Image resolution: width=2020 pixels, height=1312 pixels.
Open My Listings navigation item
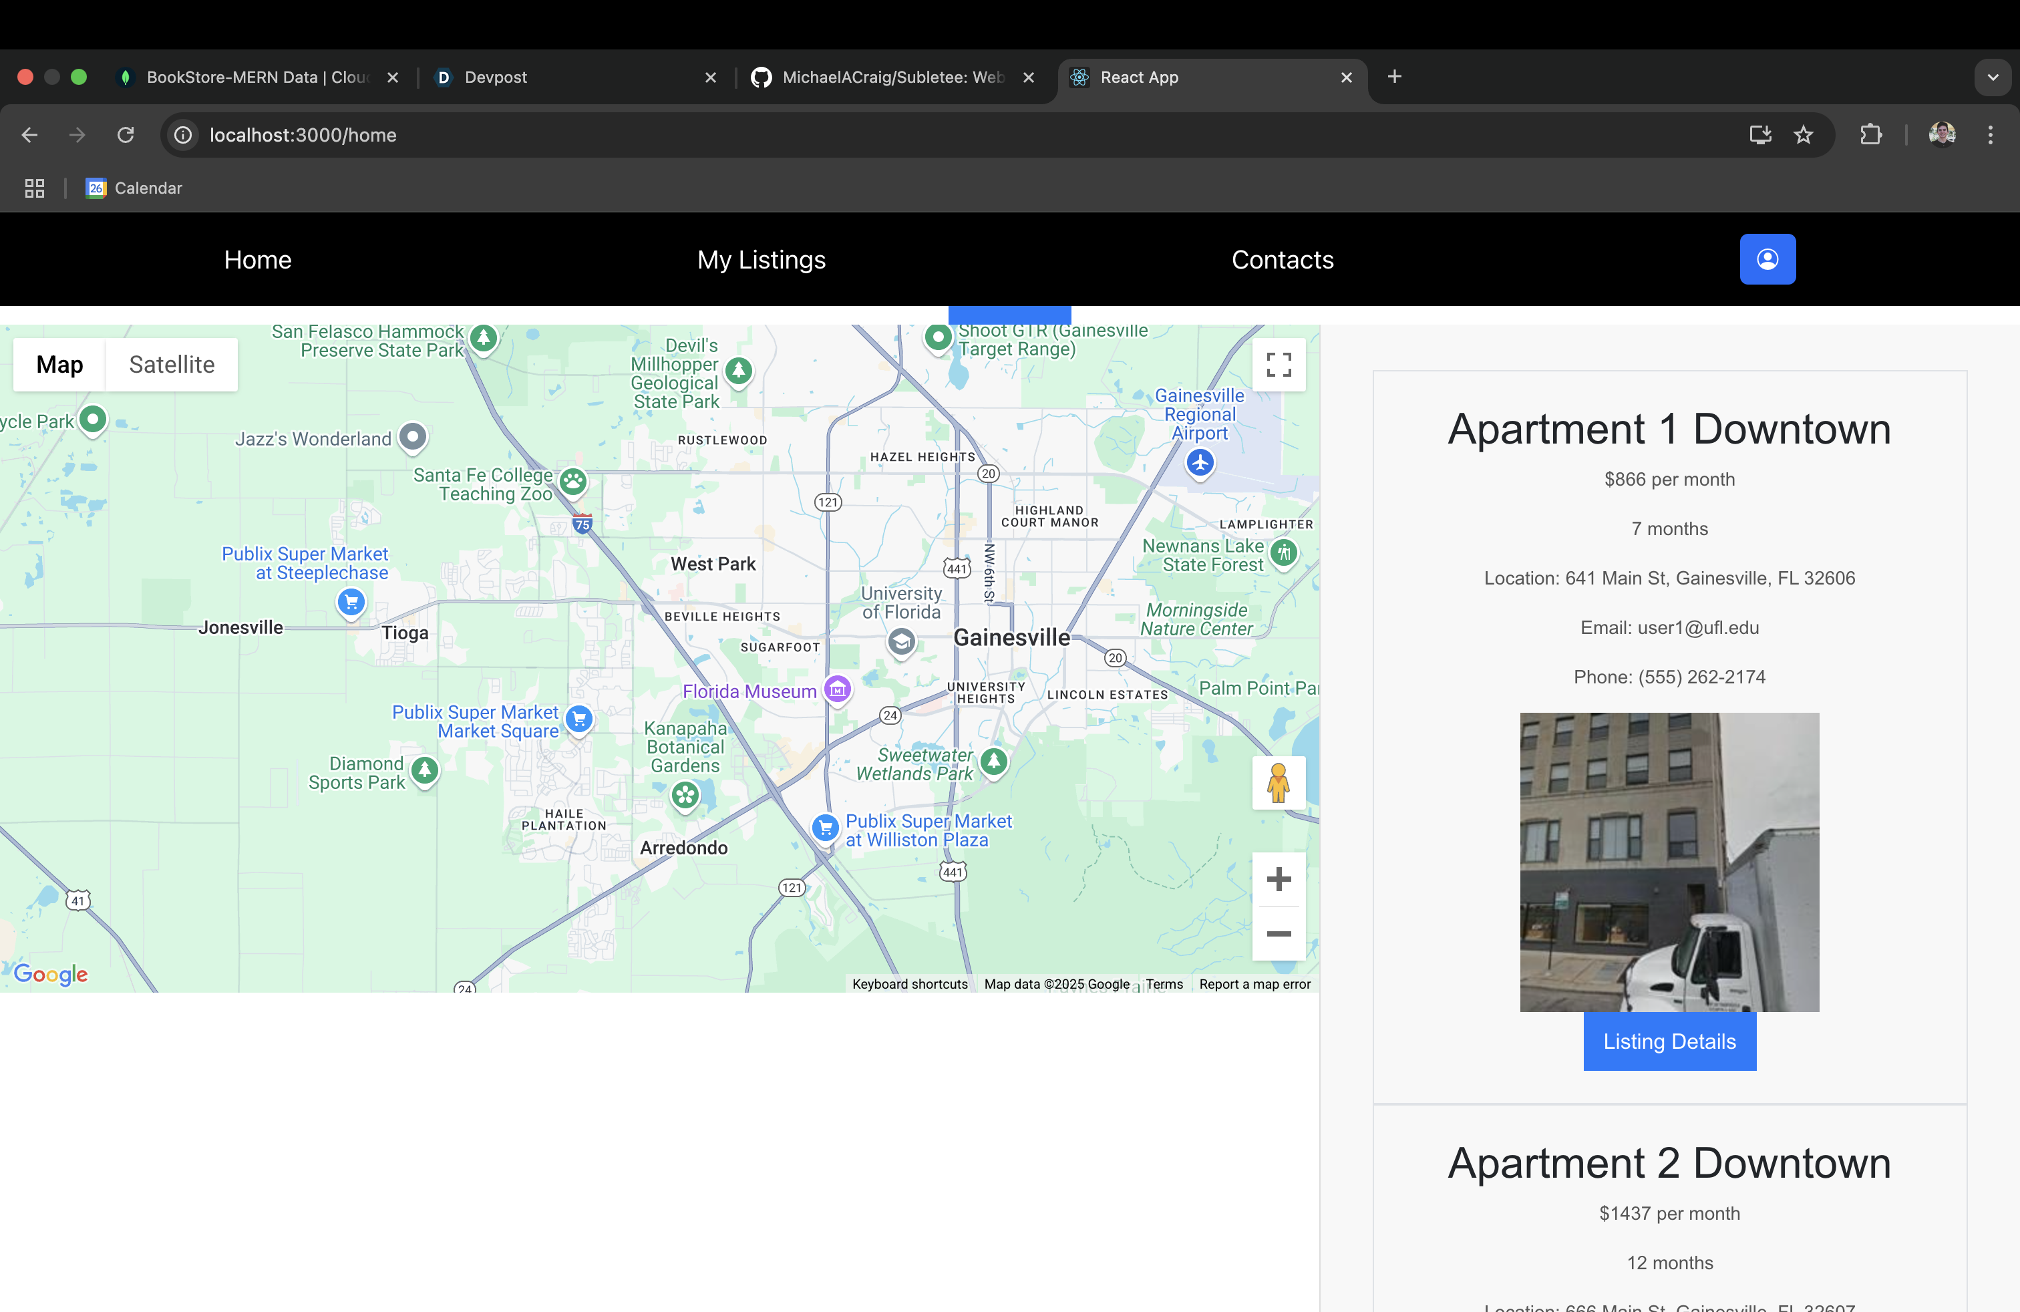coord(762,260)
